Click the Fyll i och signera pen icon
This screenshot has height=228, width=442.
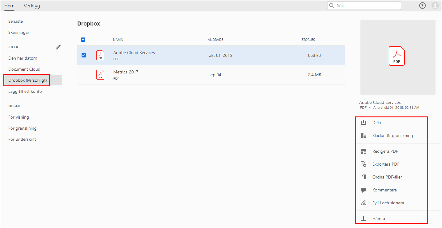click(x=363, y=203)
